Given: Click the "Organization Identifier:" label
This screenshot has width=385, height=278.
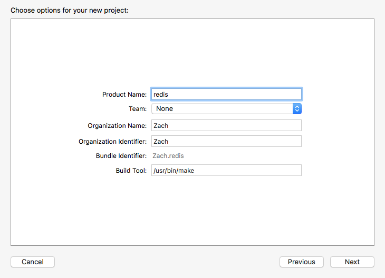Looking at the screenshot, I should (112, 142).
